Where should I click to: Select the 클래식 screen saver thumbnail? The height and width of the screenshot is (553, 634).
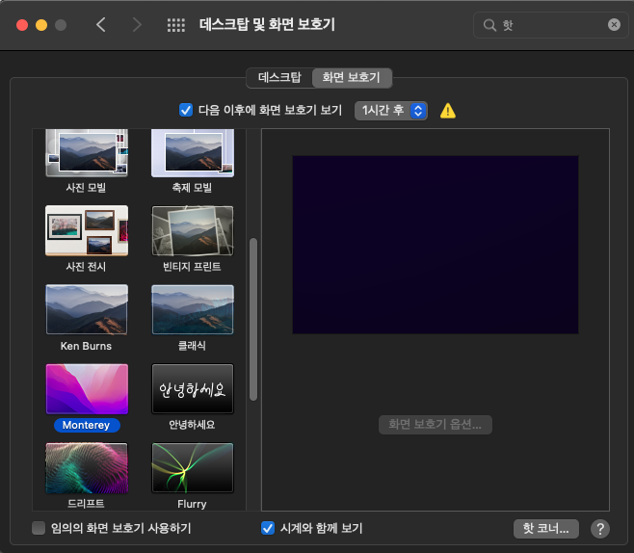[x=193, y=309]
